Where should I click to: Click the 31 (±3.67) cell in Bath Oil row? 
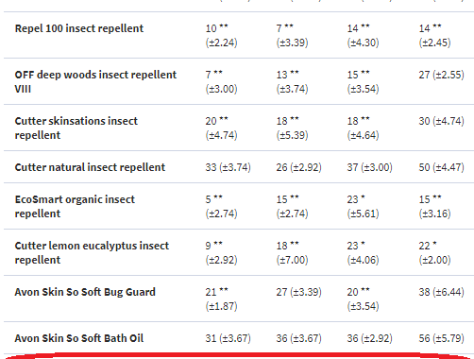[229, 338]
